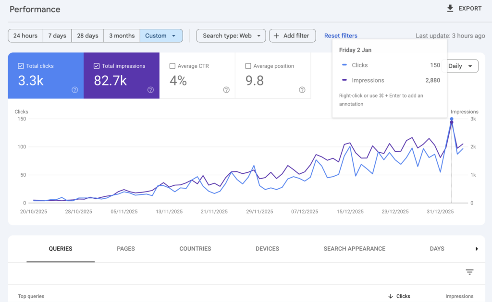This screenshot has width=492, height=302.
Task: Select the 28 days range button
Action: (x=87, y=36)
